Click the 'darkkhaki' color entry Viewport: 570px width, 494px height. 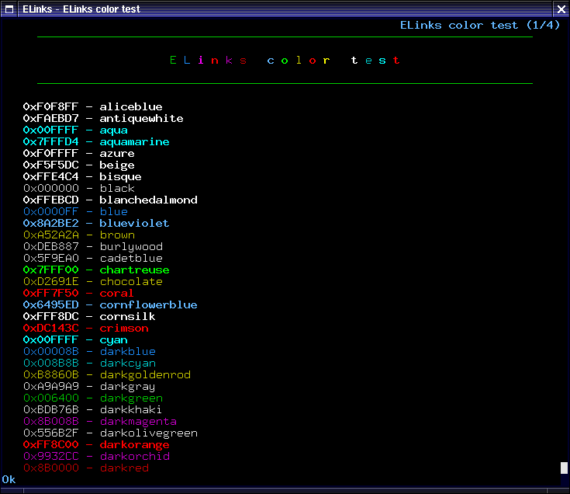92,409
